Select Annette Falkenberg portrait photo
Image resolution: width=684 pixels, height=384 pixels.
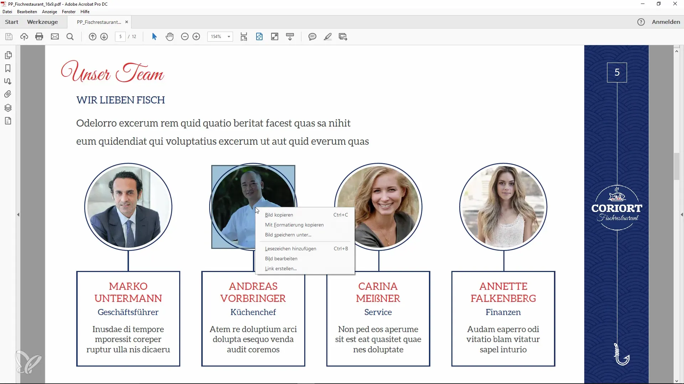pyautogui.click(x=503, y=207)
